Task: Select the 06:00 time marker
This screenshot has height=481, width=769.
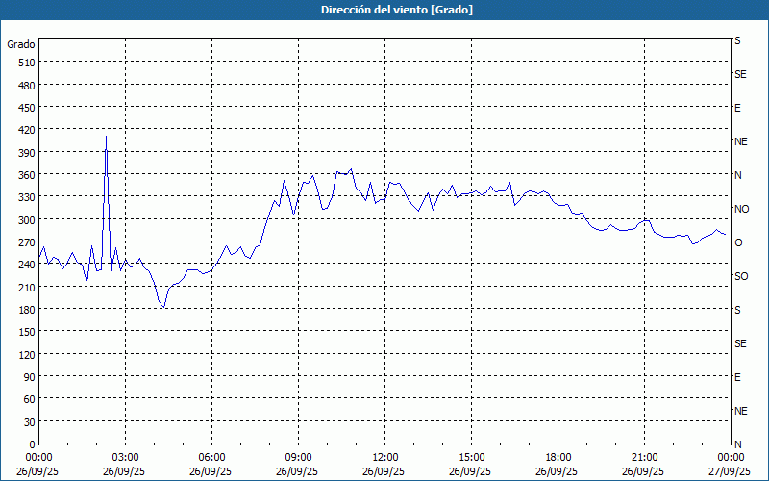Action: click(211, 458)
